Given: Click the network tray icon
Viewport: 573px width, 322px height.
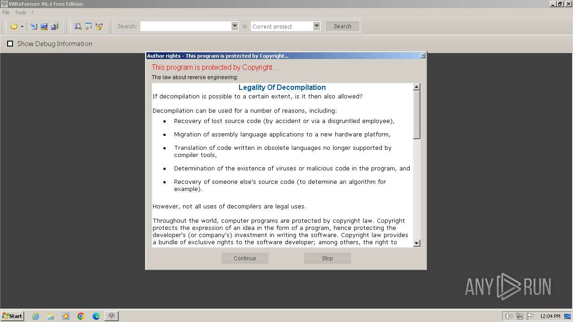Looking at the screenshot, I should [x=520, y=316].
